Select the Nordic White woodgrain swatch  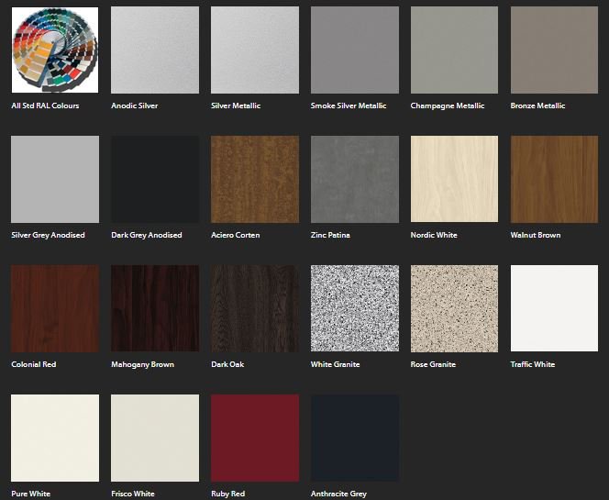tap(454, 179)
